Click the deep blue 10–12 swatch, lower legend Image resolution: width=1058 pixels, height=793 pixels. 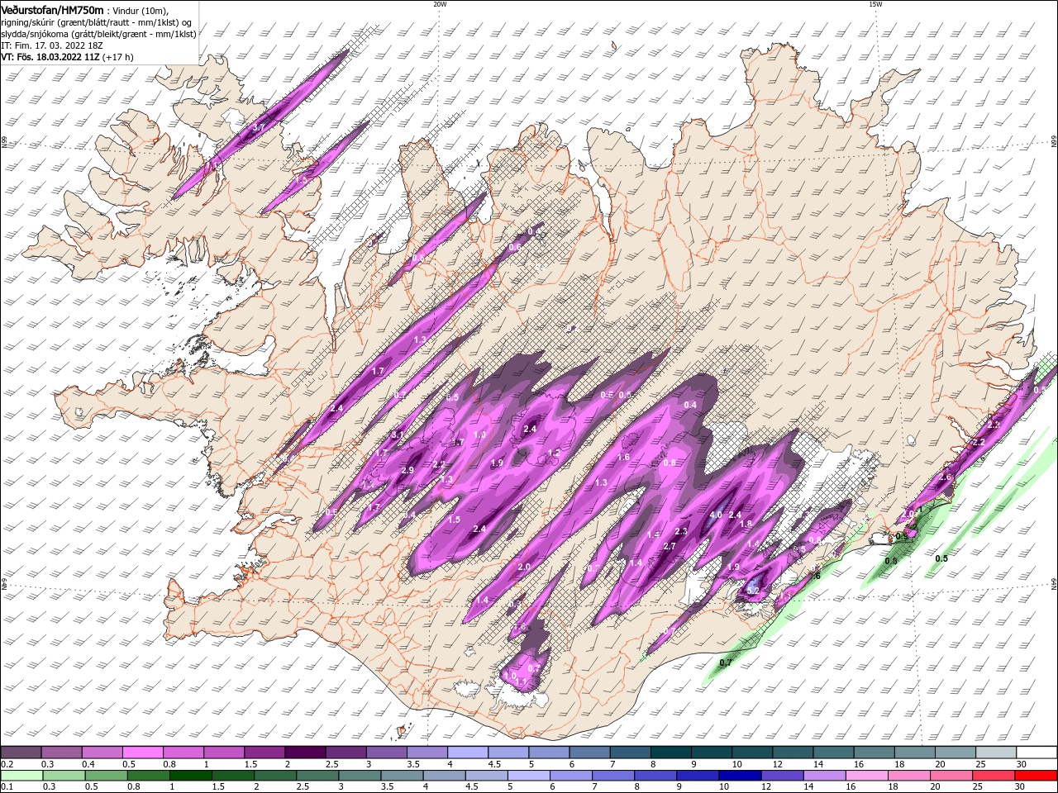[x=739, y=776]
